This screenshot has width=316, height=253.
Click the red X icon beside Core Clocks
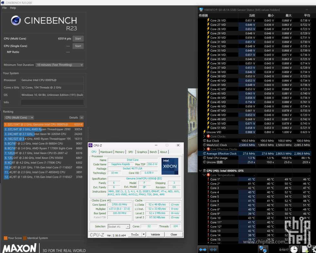[x=208, y=136]
